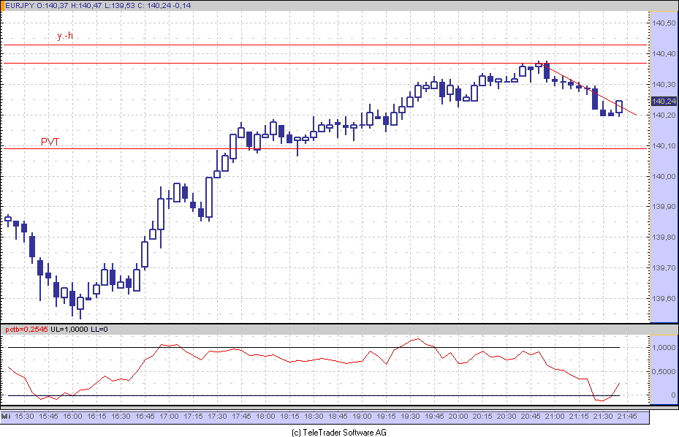Image resolution: width=679 pixels, height=437 pixels.
Task: Click the 18:30 time axis label
Action: (314, 417)
